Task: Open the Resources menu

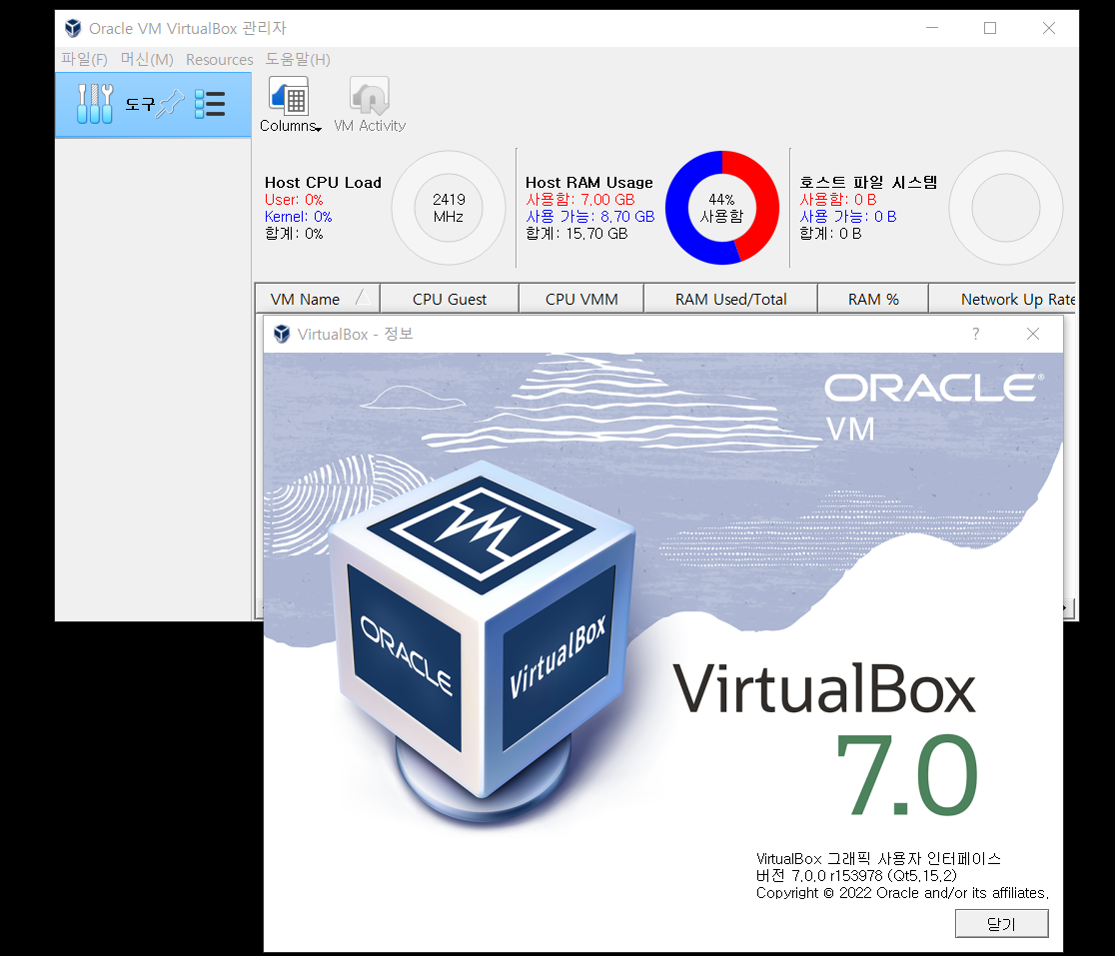Action: [x=219, y=59]
